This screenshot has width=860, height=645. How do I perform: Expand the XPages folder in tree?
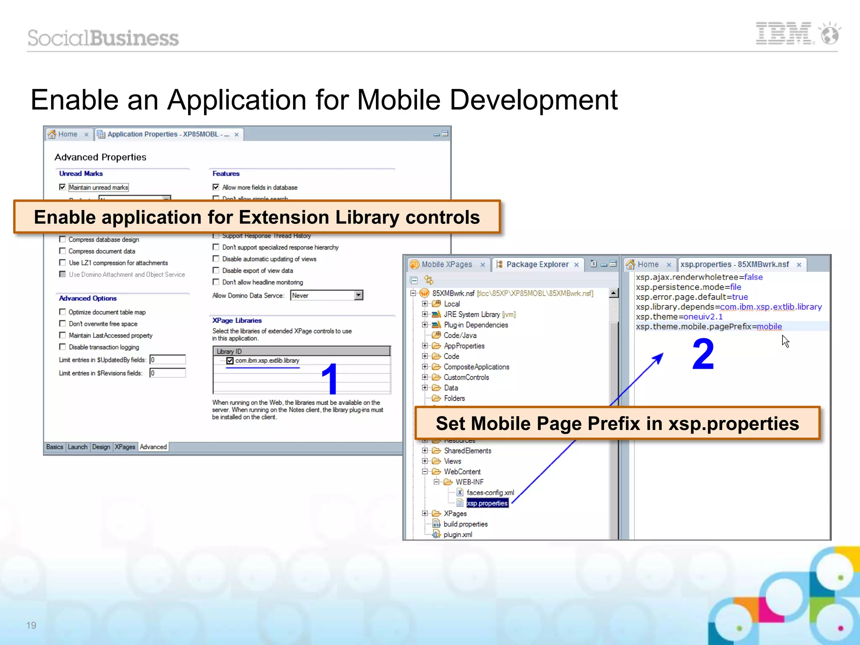click(x=425, y=514)
